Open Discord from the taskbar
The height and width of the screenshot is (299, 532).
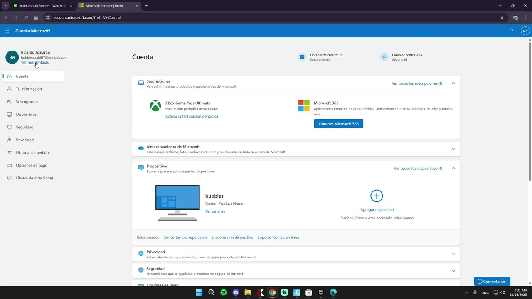click(236, 292)
